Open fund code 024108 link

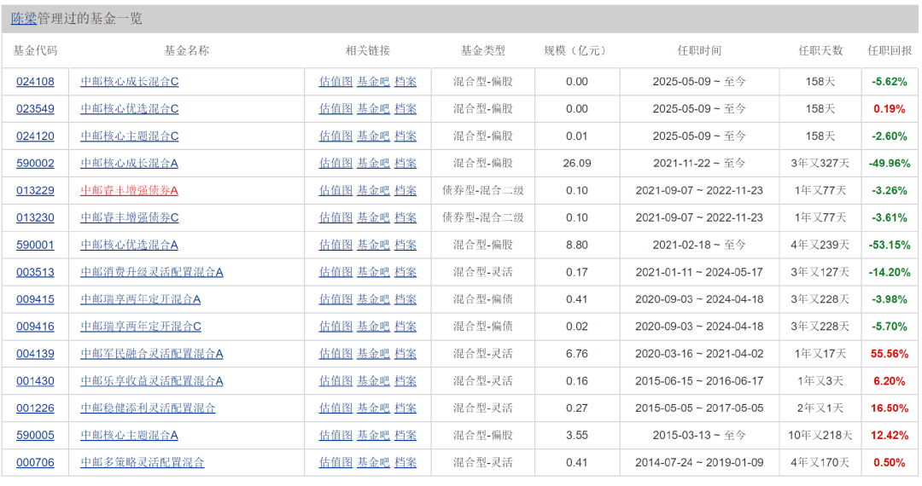35,82
